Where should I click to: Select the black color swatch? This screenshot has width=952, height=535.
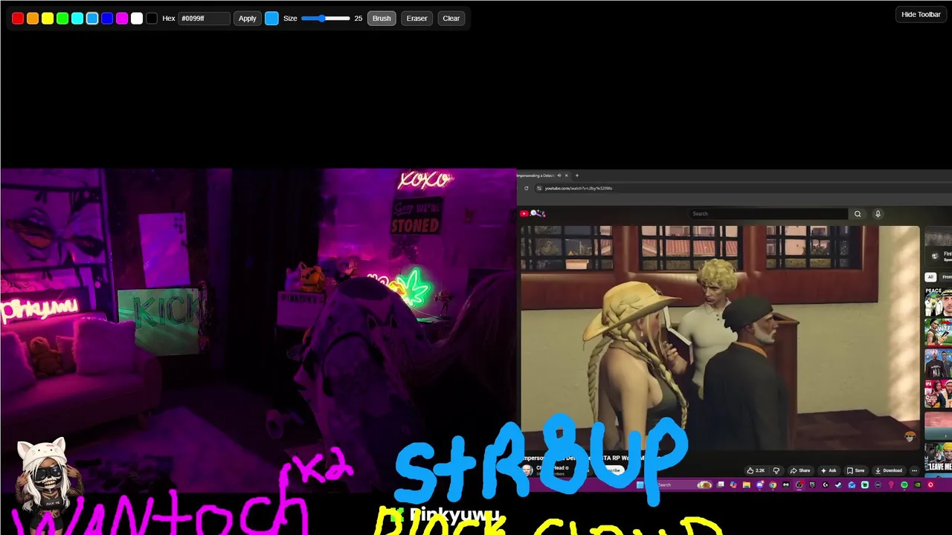tap(152, 18)
